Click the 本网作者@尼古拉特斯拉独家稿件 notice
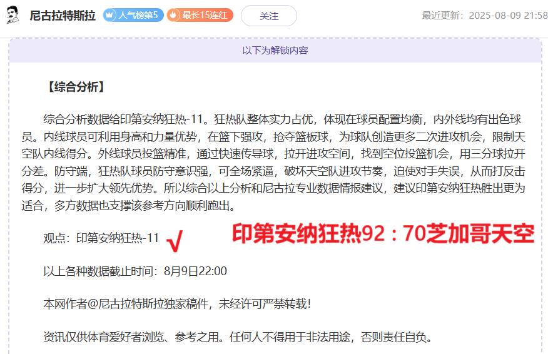548x354 pixels. point(177,304)
